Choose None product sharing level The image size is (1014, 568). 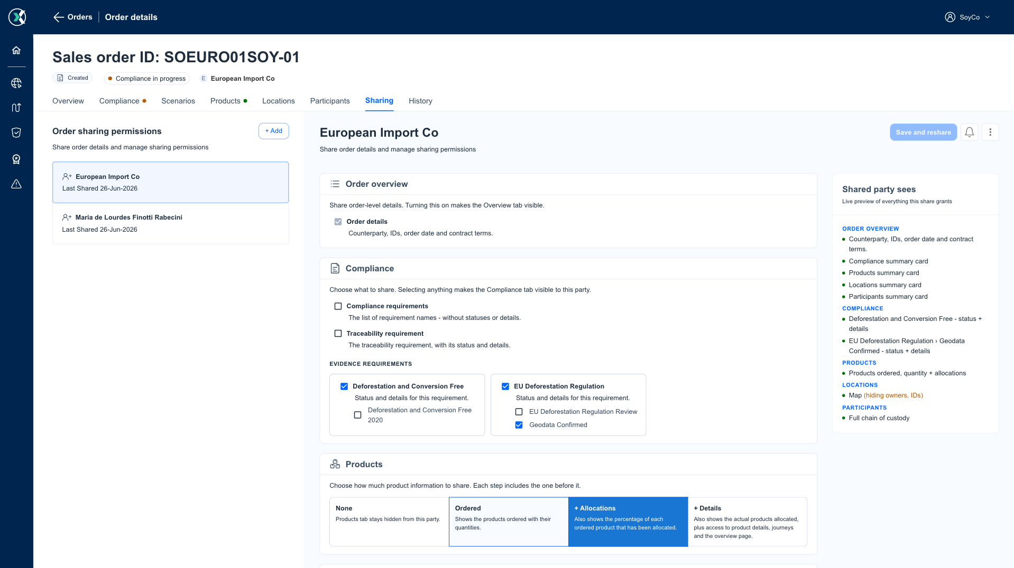coord(389,522)
